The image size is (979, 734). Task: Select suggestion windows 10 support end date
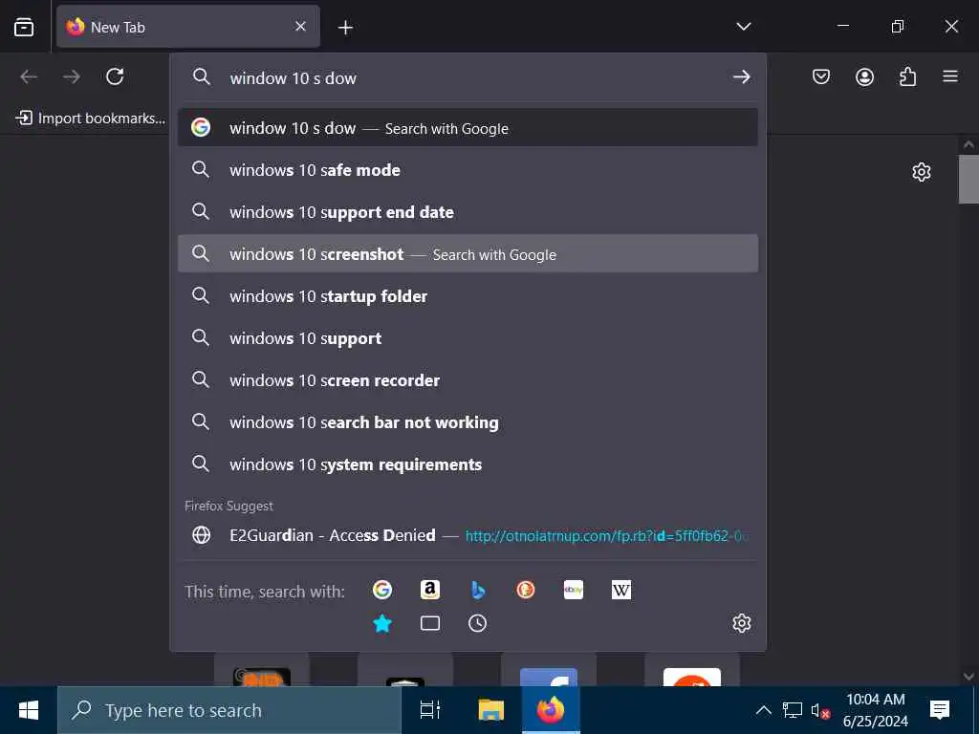click(468, 211)
